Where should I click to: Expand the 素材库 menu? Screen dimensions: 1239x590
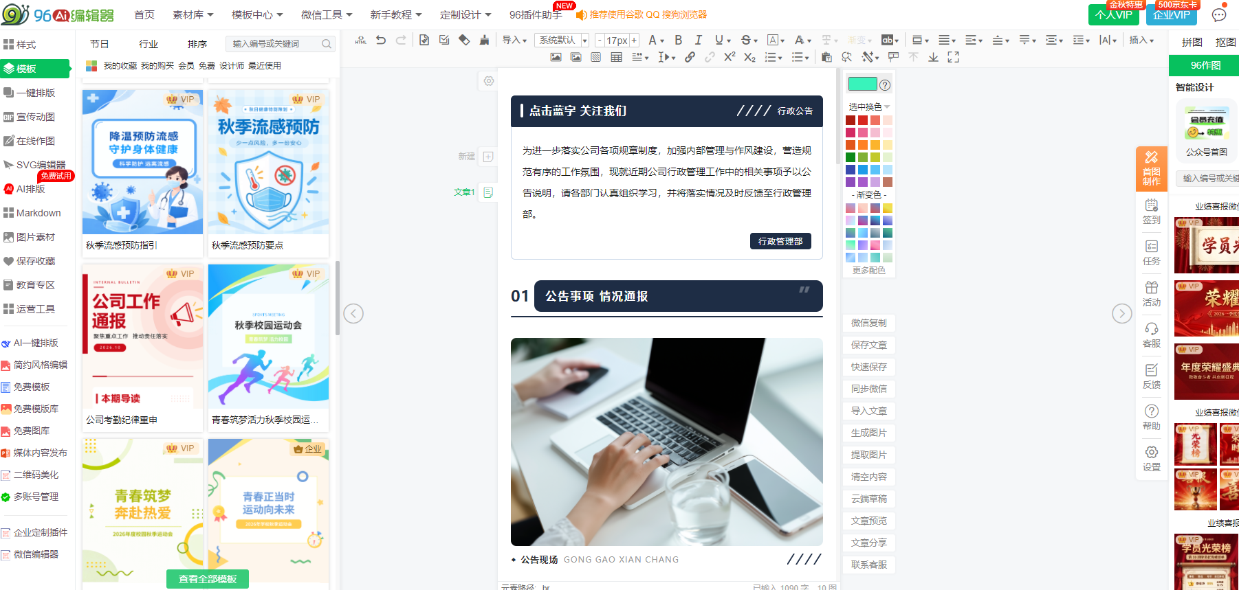tap(193, 14)
